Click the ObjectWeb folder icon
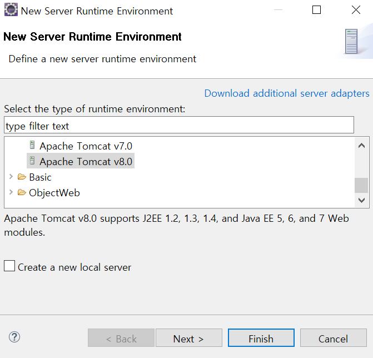This screenshot has width=373, height=358. pyautogui.click(x=22, y=192)
